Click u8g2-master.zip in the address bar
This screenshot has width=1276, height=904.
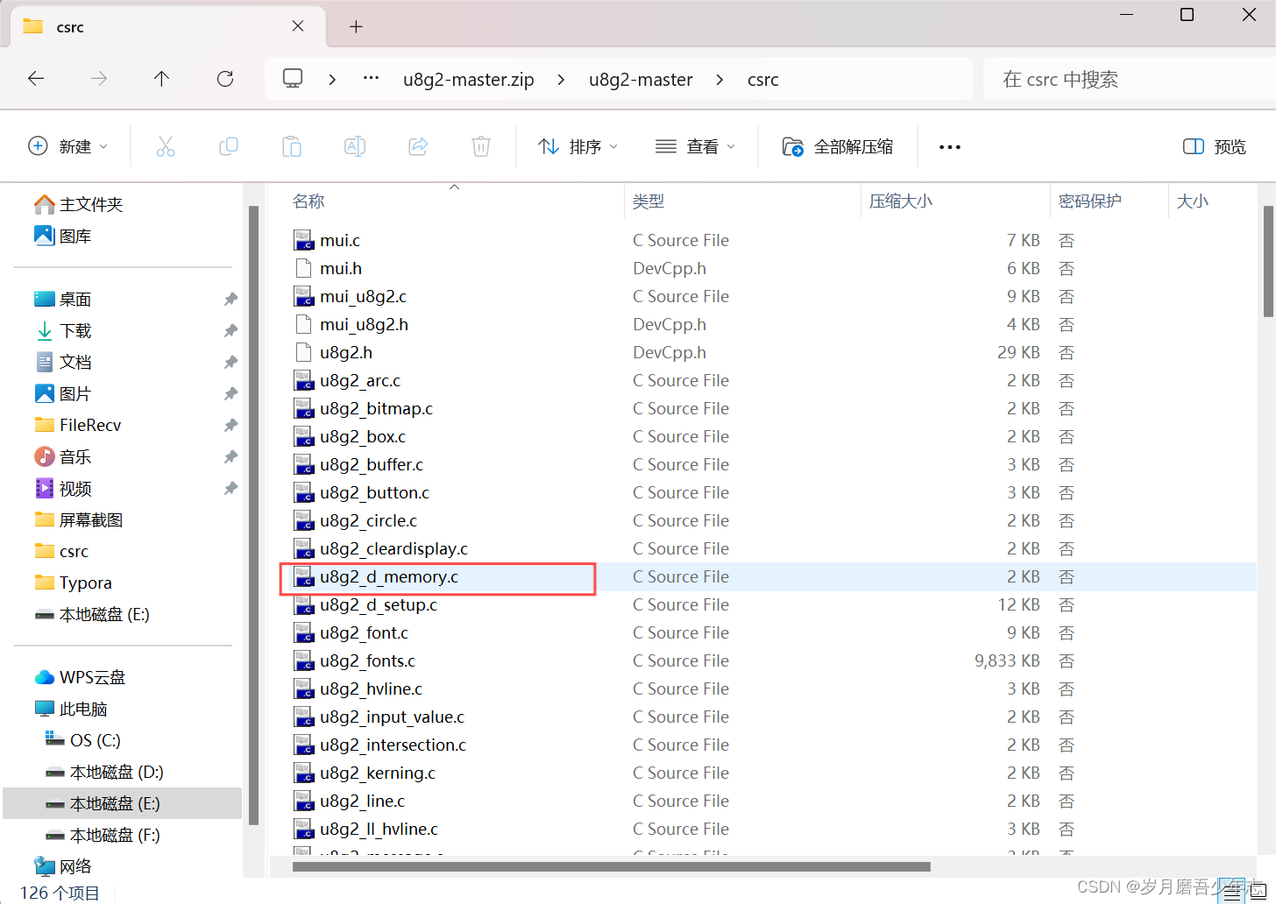[x=469, y=80]
